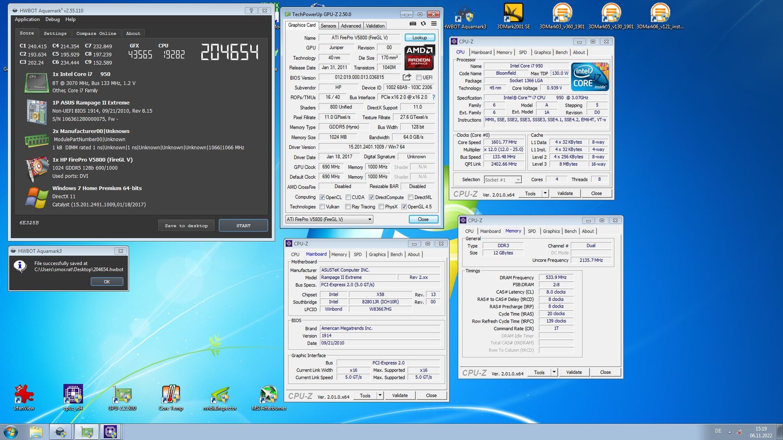Click the Windows 7 logo in Aquamark3
Image resolution: width=783 pixels, height=440 pixels.
(37, 197)
